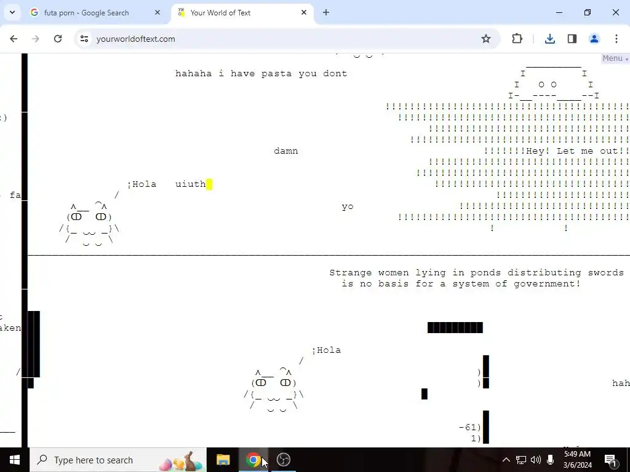Open File Explorer from the taskbar
Viewport: 630px width, 472px height.
point(223,460)
